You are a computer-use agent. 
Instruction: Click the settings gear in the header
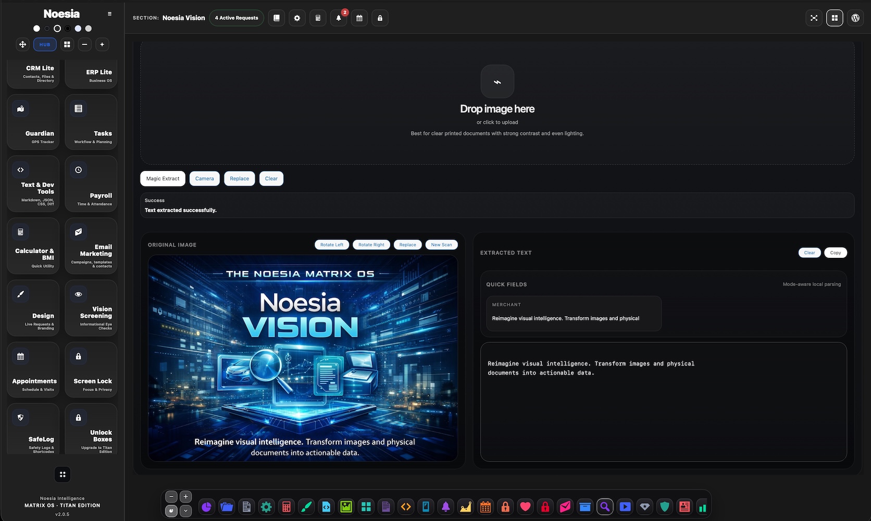297,18
